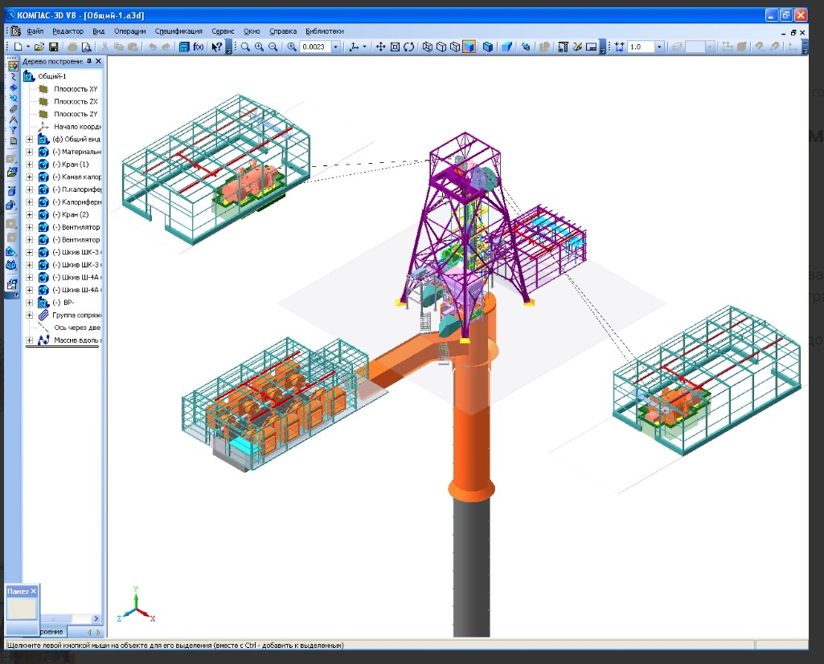Click the Zoom to window magnifier icon
The height and width of the screenshot is (664, 824).
246,47
